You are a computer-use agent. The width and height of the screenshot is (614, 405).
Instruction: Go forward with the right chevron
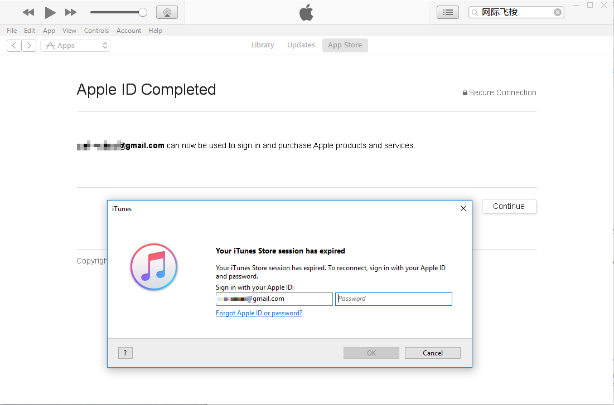coord(29,45)
